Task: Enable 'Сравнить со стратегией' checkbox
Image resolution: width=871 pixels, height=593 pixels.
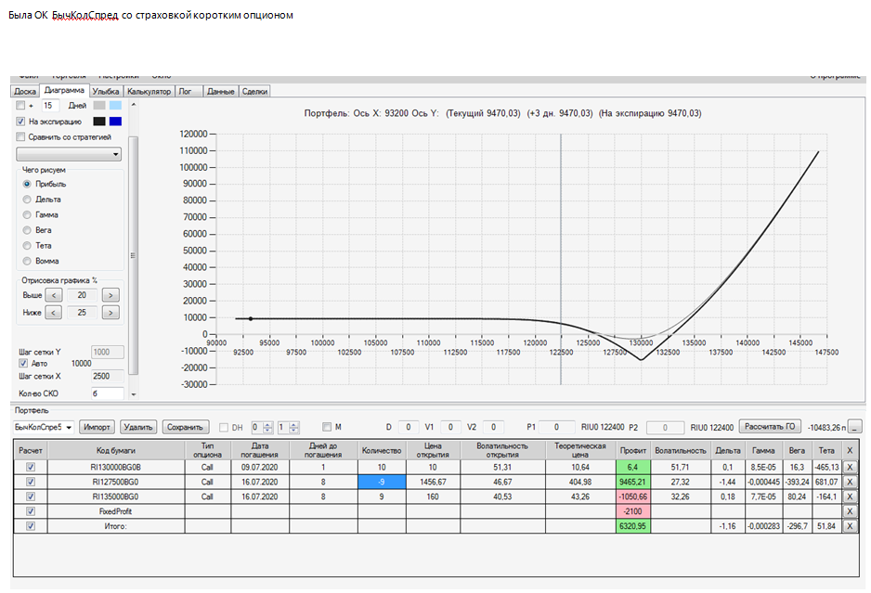Action: coord(20,136)
